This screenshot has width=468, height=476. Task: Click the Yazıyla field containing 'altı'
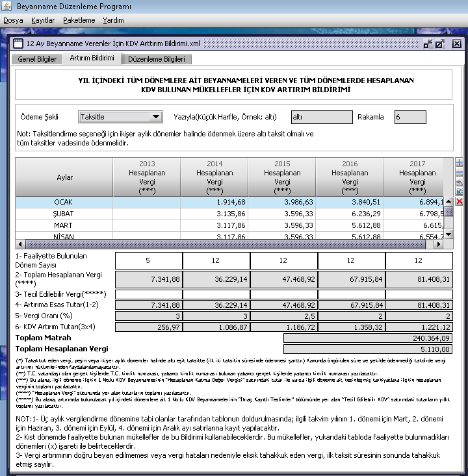coord(322,117)
